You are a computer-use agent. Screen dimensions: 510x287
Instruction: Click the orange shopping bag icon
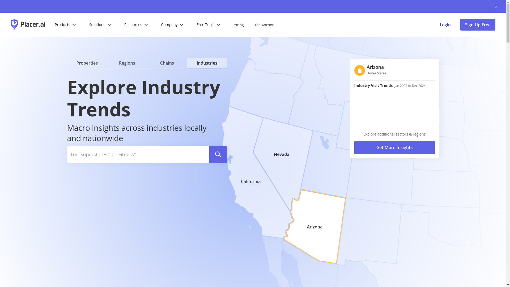359,70
